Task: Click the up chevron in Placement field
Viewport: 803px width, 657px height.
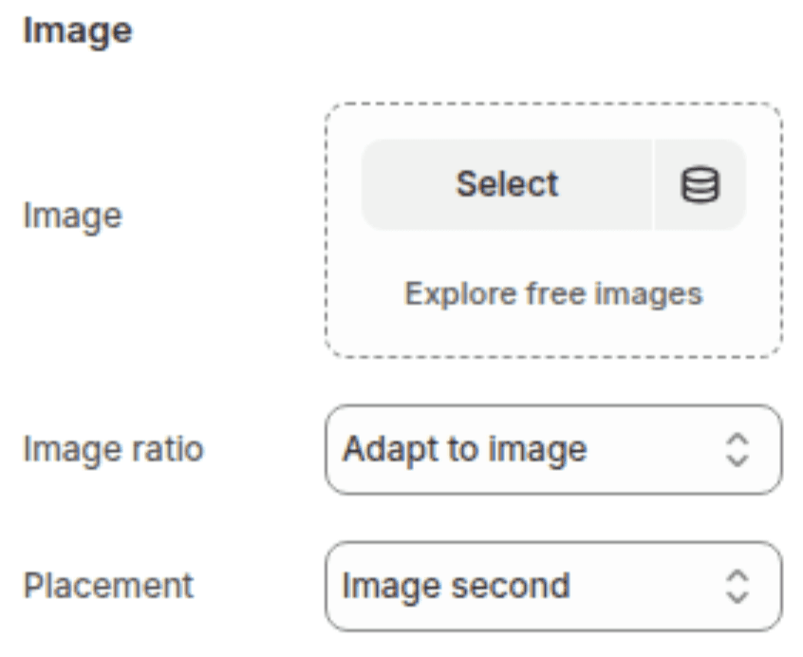Action: pyautogui.click(x=738, y=576)
